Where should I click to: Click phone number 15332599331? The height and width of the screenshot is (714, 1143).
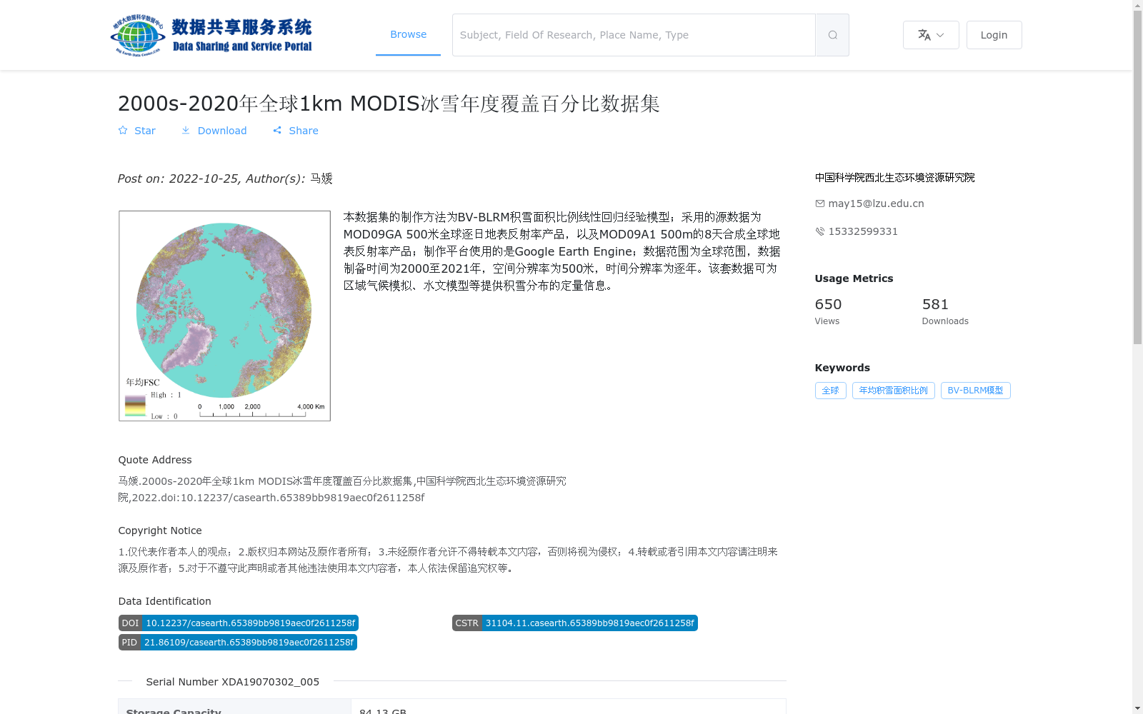(x=863, y=231)
